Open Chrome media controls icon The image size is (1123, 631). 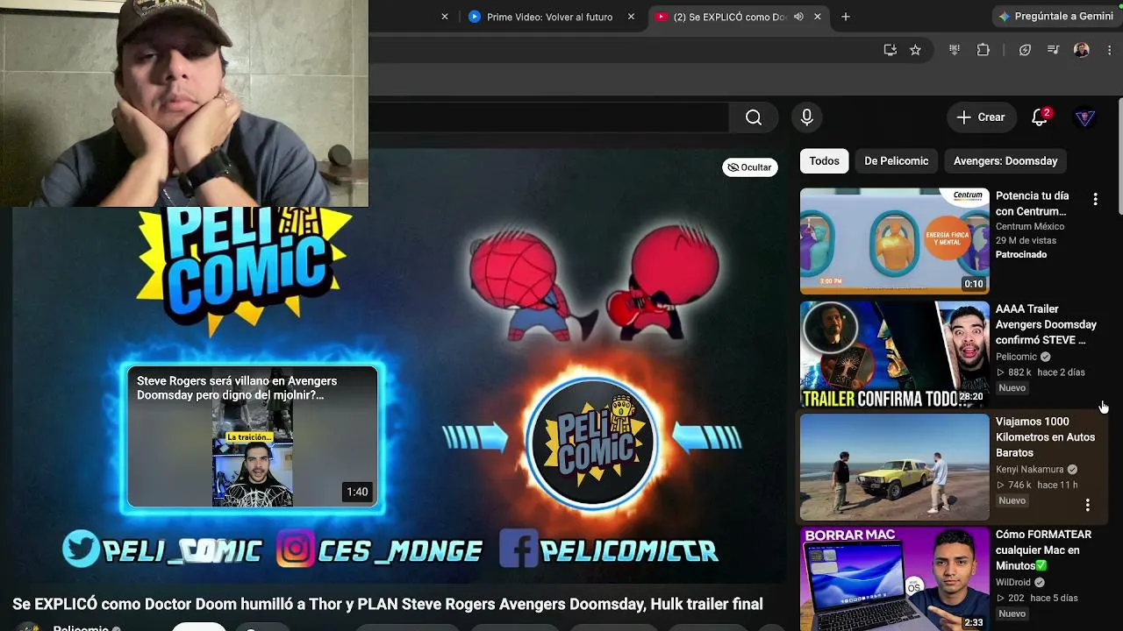point(1054,50)
